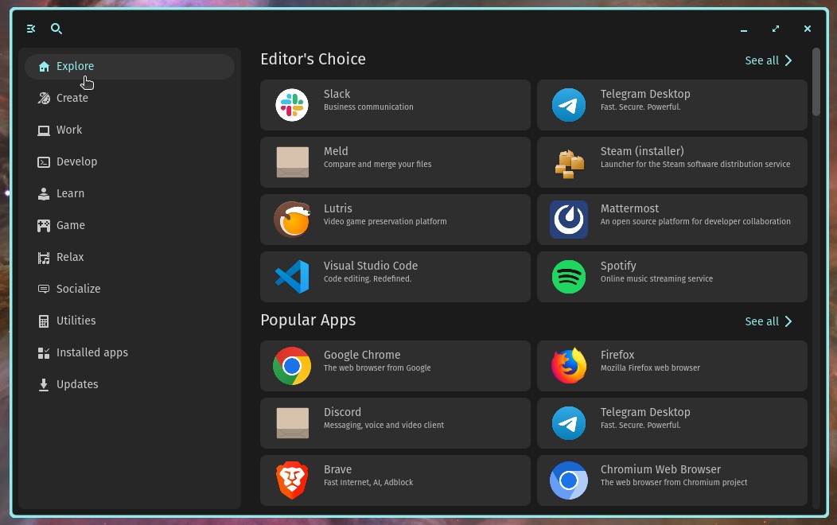Go to the Explore category
Screen dimensions: 837x525
click(130, 66)
